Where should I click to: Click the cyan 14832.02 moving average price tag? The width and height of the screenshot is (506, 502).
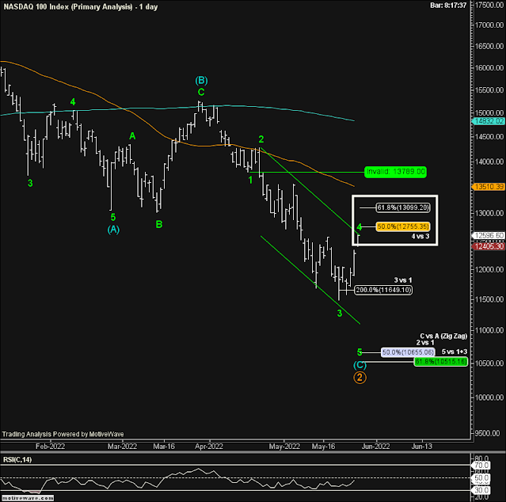tap(489, 121)
